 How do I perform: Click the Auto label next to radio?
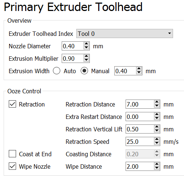(x=70, y=71)
